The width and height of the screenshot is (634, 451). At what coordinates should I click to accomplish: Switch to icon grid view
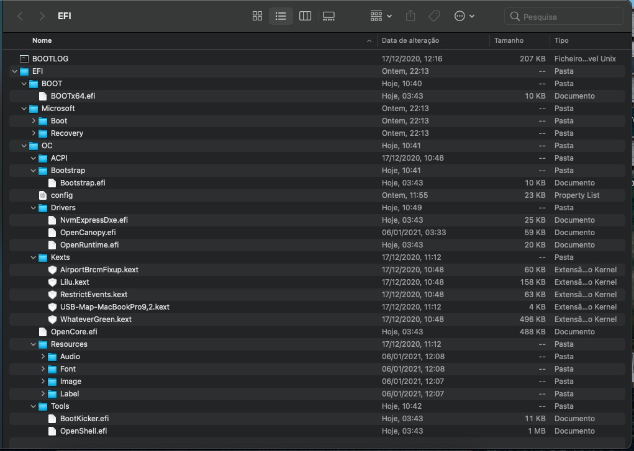click(x=257, y=16)
